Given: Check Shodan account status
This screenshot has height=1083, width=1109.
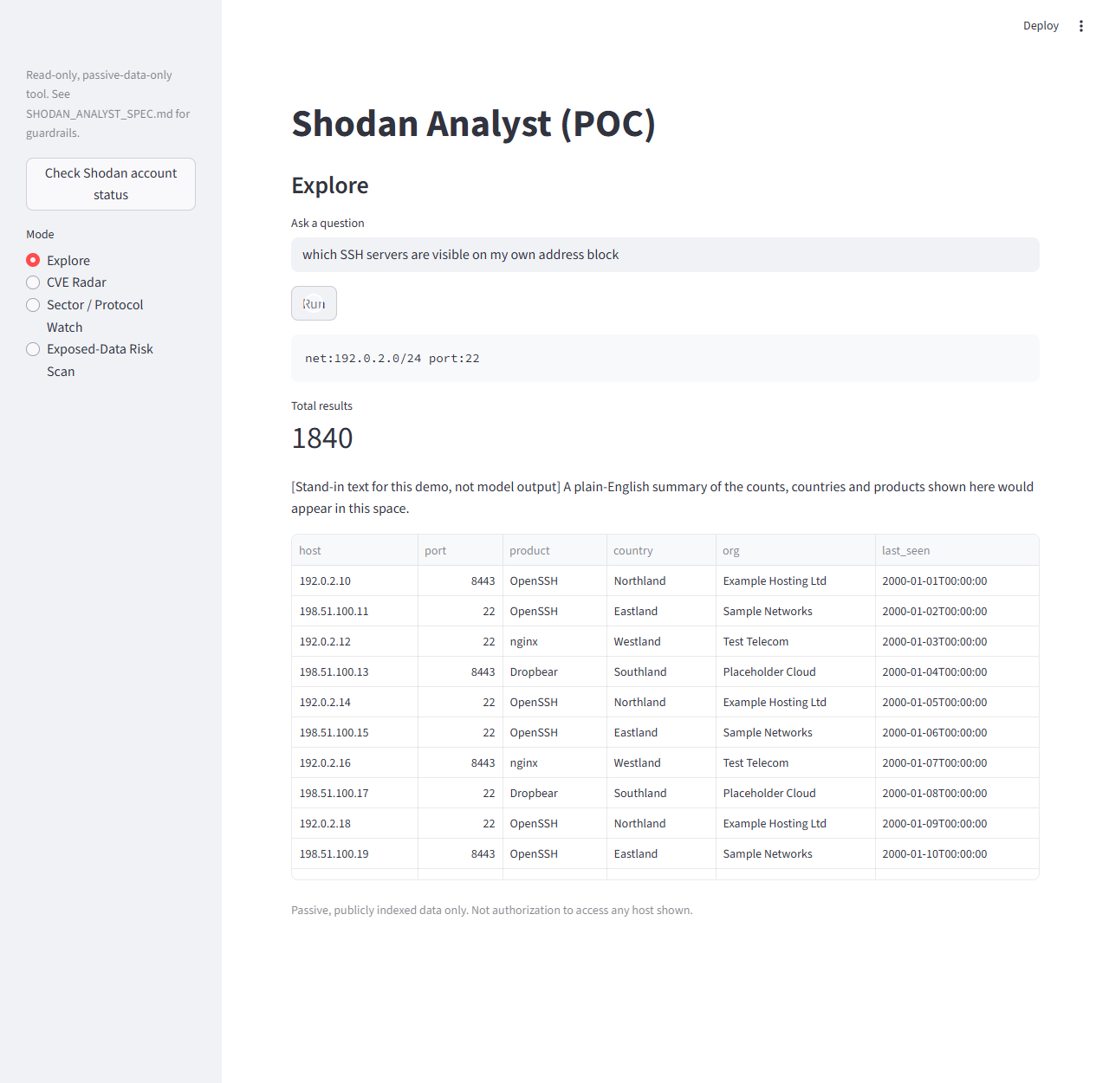Looking at the screenshot, I should [111, 184].
